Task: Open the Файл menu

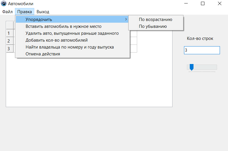Action: (7, 11)
